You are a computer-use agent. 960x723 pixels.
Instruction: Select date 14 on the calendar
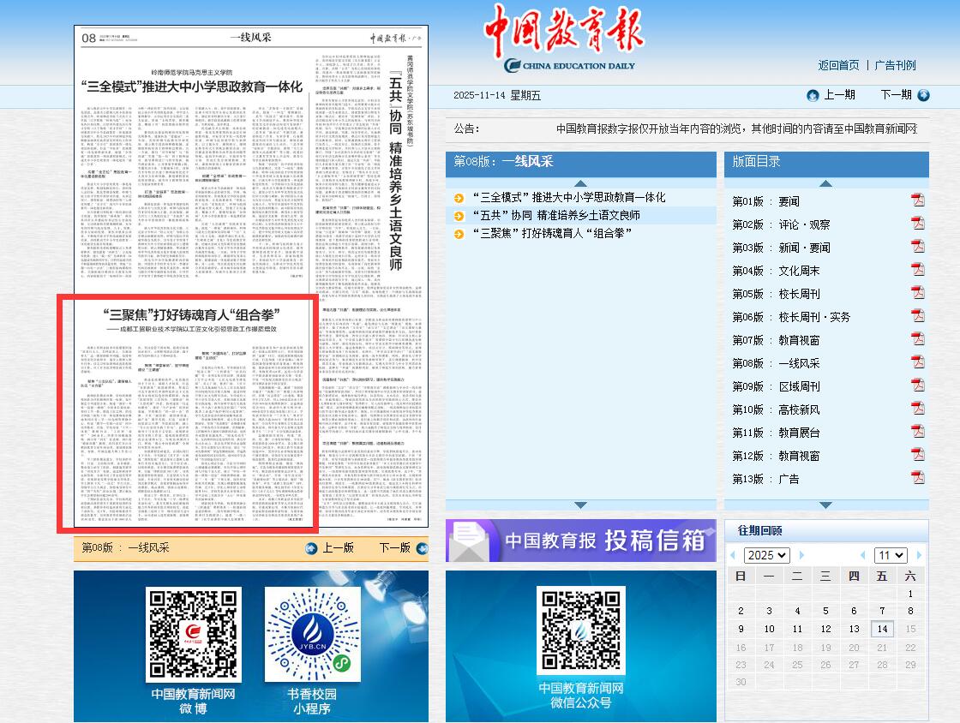click(x=882, y=629)
